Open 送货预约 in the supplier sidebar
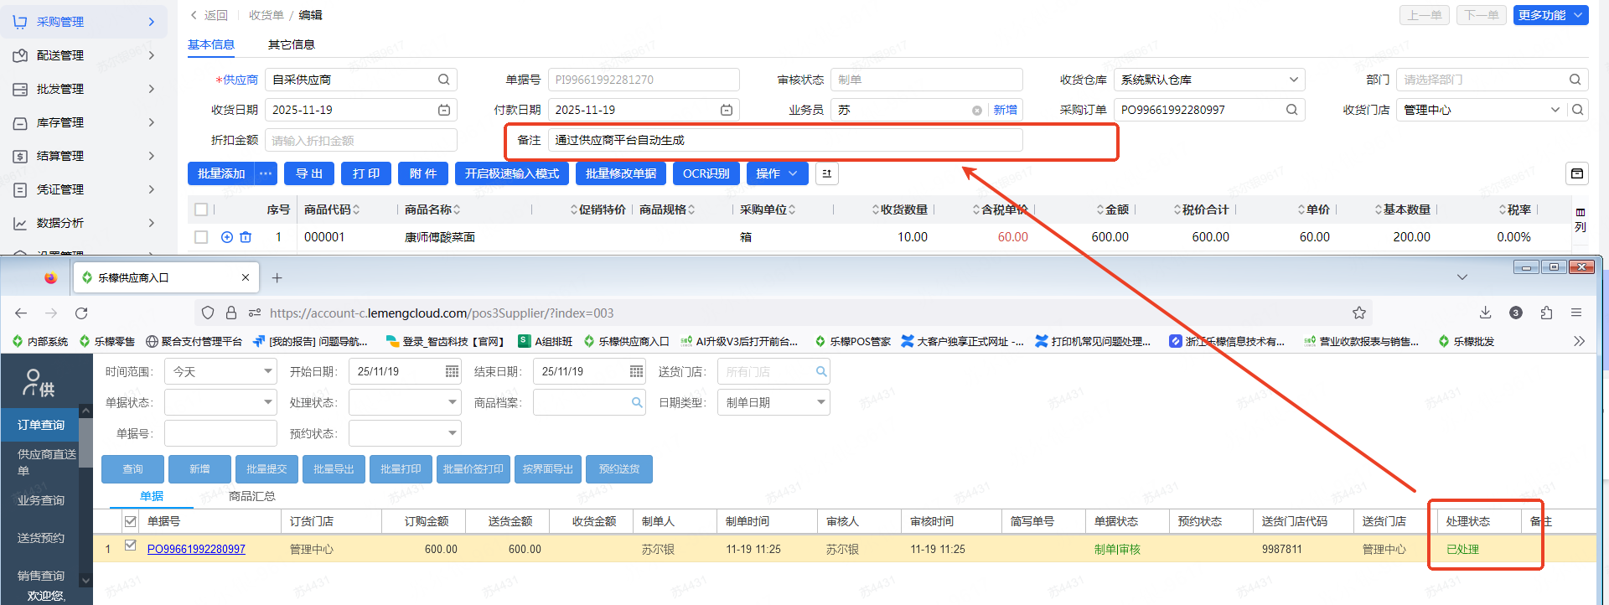This screenshot has width=1609, height=605. click(40, 538)
